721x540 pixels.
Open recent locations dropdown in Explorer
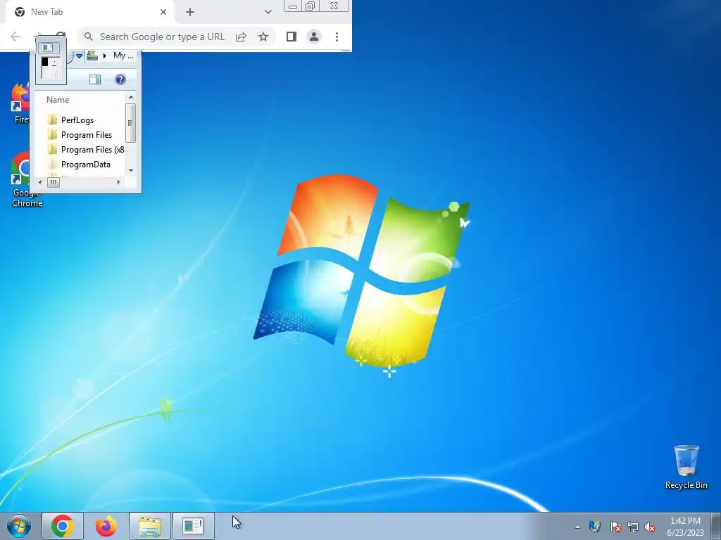[79, 56]
